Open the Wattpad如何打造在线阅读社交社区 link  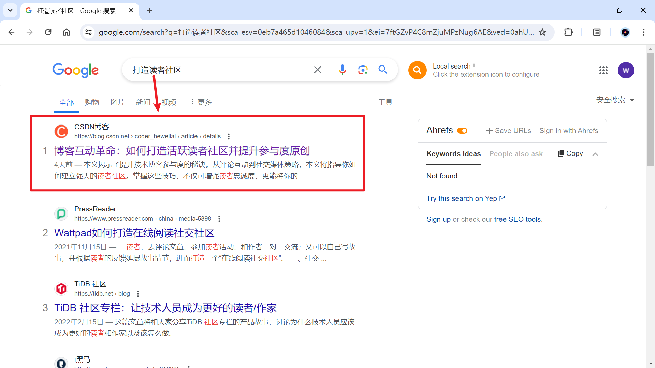coord(134,233)
